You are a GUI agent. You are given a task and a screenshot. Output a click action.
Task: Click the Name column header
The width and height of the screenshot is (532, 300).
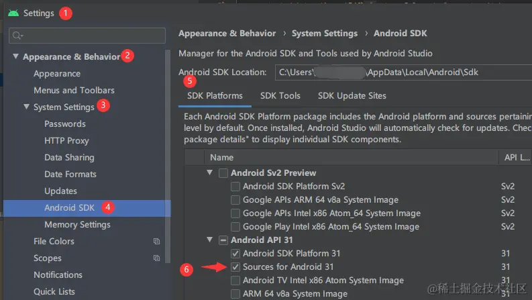[352, 158]
